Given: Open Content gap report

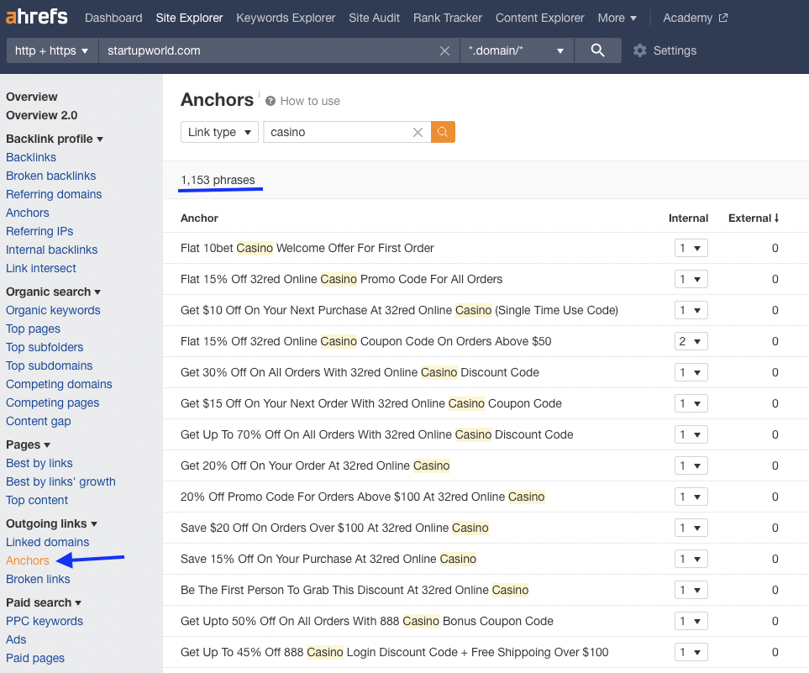Looking at the screenshot, I should point(38,421).
